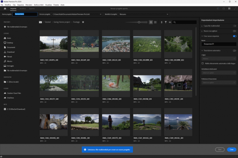Open local File multimediali di esempio folder

point(16,70)
